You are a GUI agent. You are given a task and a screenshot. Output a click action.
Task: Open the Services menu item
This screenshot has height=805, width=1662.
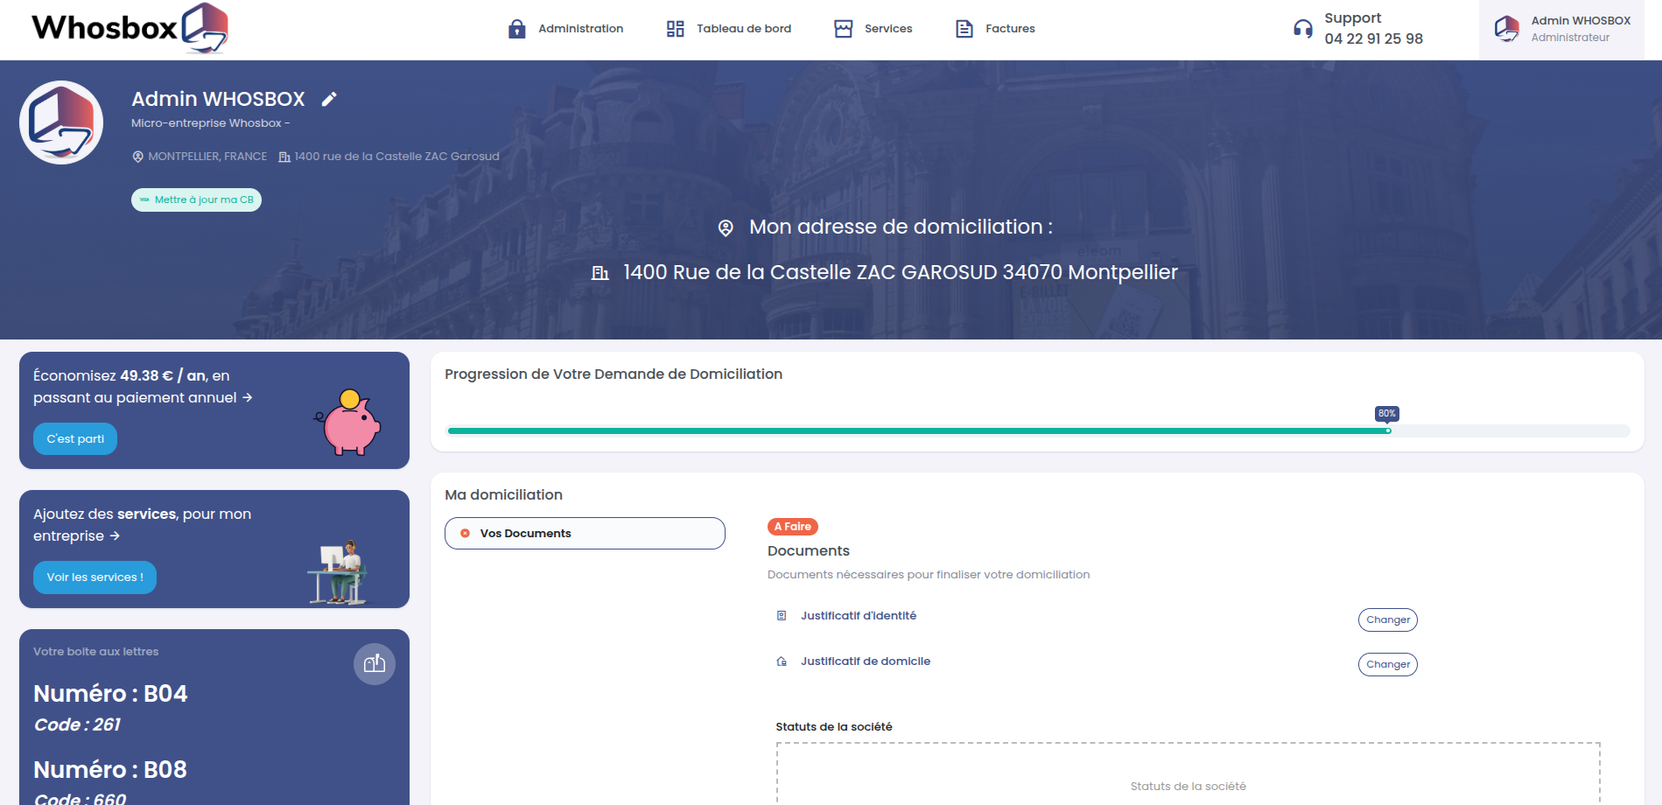(x=873, y=29)
